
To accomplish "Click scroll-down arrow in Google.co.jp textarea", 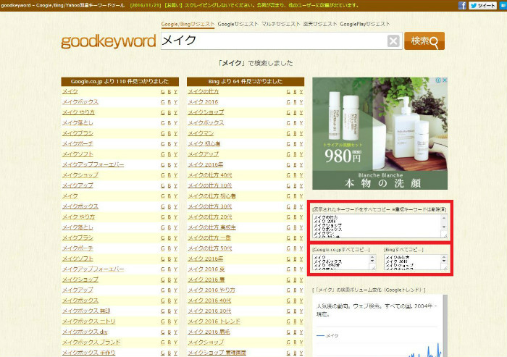I will 372,260.
